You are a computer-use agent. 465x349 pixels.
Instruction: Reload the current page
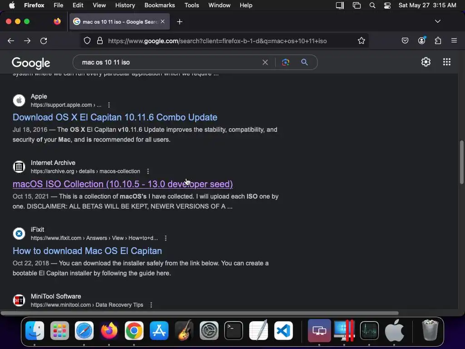[x=44, y=41]
